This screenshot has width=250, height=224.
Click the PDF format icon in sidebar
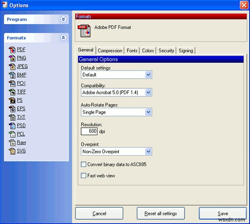[x=12, y=50]
